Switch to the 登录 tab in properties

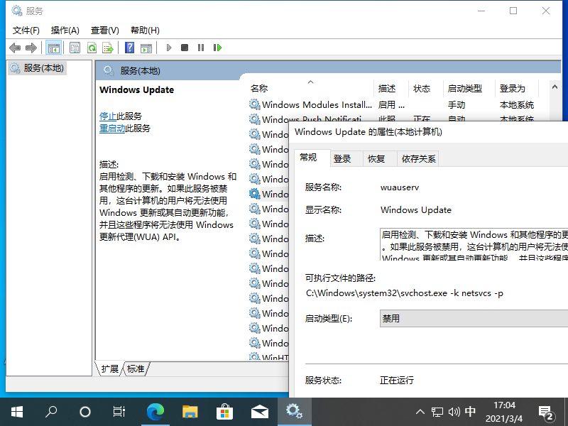pos(342,158)
